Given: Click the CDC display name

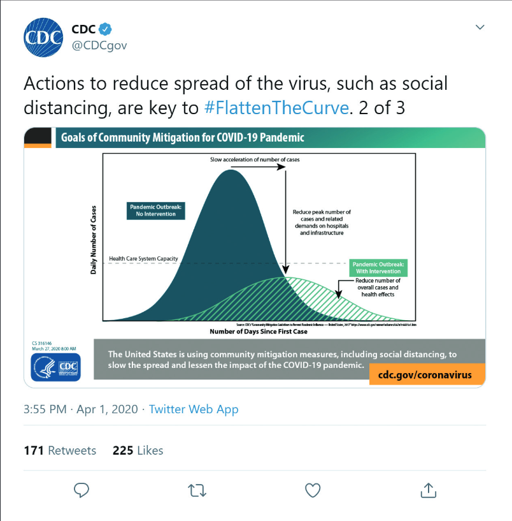Looking at the screenshot, I should (x=83, y=29).
